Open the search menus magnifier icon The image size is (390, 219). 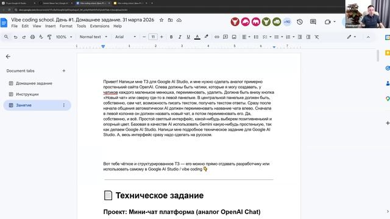pyautogui.click(x=6, y=36)
